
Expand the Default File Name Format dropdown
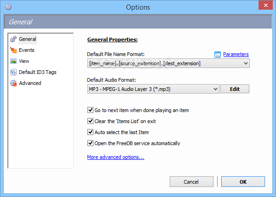click(x=245, y=63)
